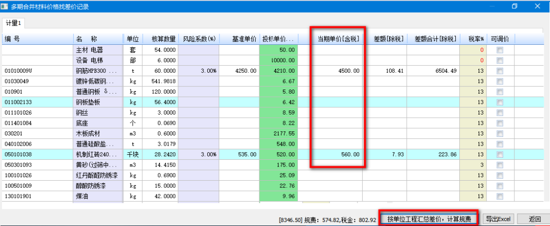The height and width of the screenshot is (226, 550).
Task: Click the restore window icon
Action: pos(515,6)
